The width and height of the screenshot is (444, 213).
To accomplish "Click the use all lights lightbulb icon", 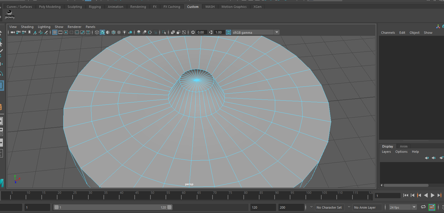I will pos(124,32).
